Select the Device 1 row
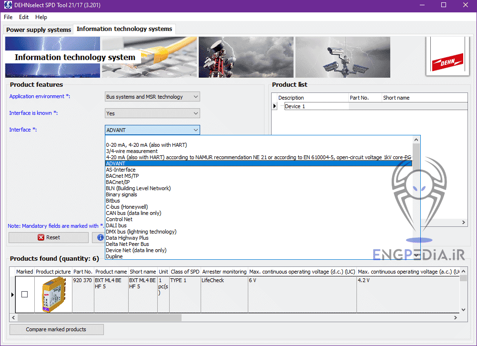 coord(372,106)
